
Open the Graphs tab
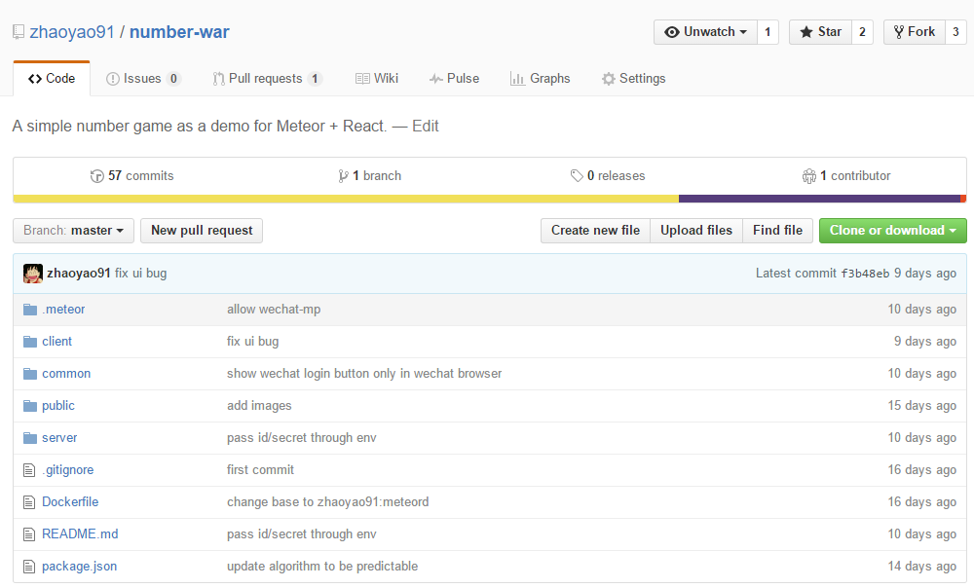[x=540, y=79]
